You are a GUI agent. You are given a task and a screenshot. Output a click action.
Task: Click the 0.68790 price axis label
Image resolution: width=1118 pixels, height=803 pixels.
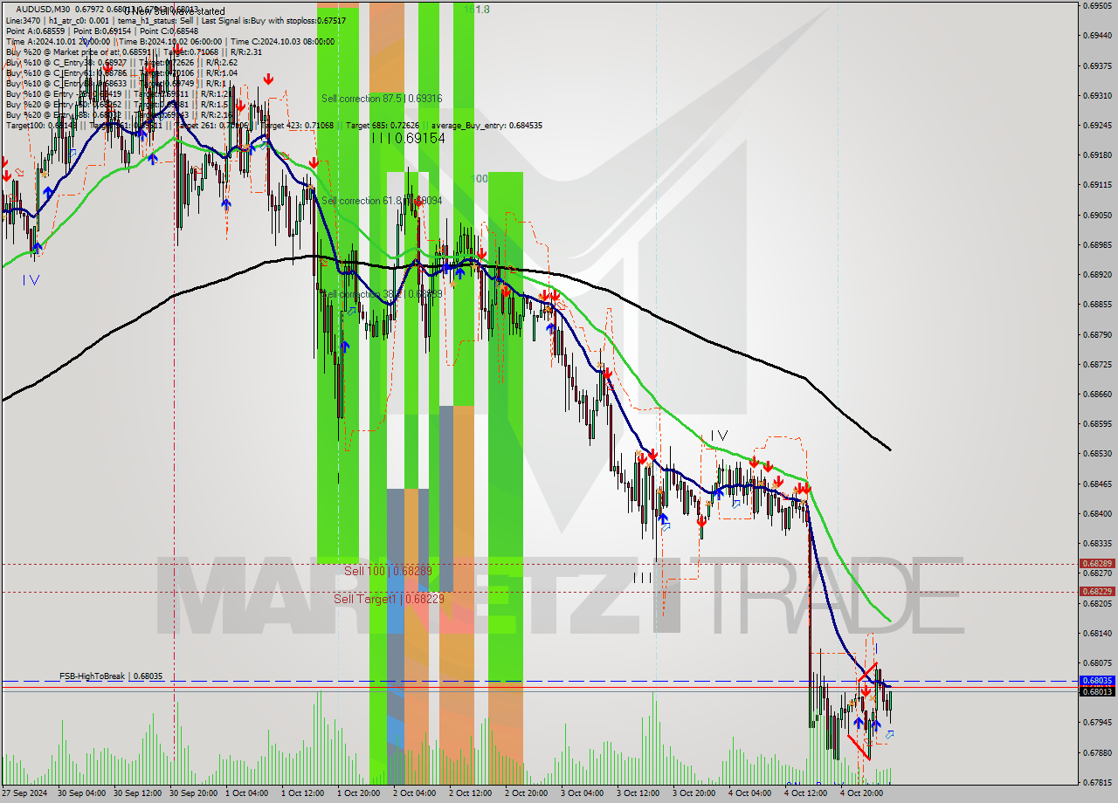pyautogui.click(x=1097, y=334)
